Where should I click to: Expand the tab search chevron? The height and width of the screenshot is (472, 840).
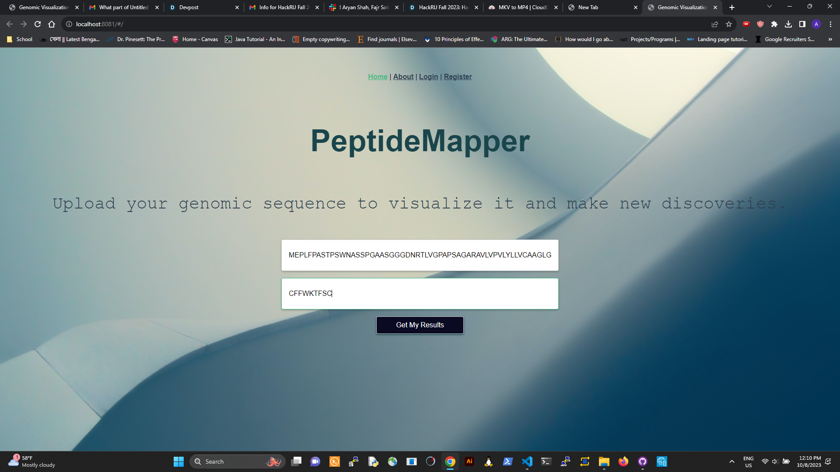[x=770, y=7]
